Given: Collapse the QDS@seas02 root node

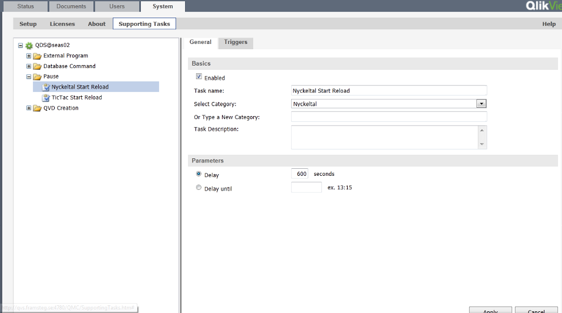Looking at the screenshot, I should pyautogui.click(x=21, y=46).
